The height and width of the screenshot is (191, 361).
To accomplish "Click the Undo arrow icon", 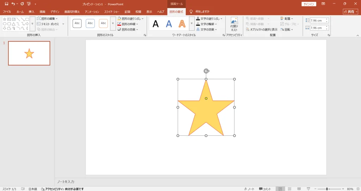I will [13, 4].
